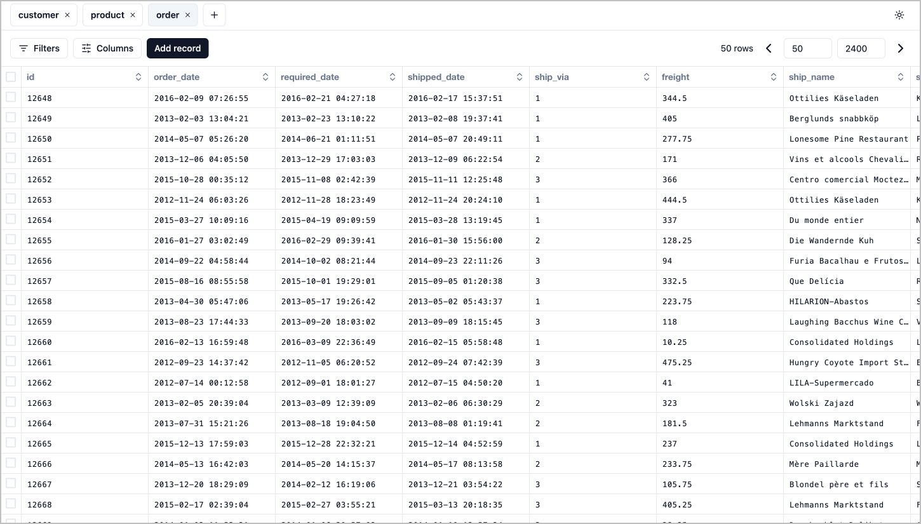Open the sort options for order_date column
921x524 pixels.
pyautogui.click(x=266, y=77)
